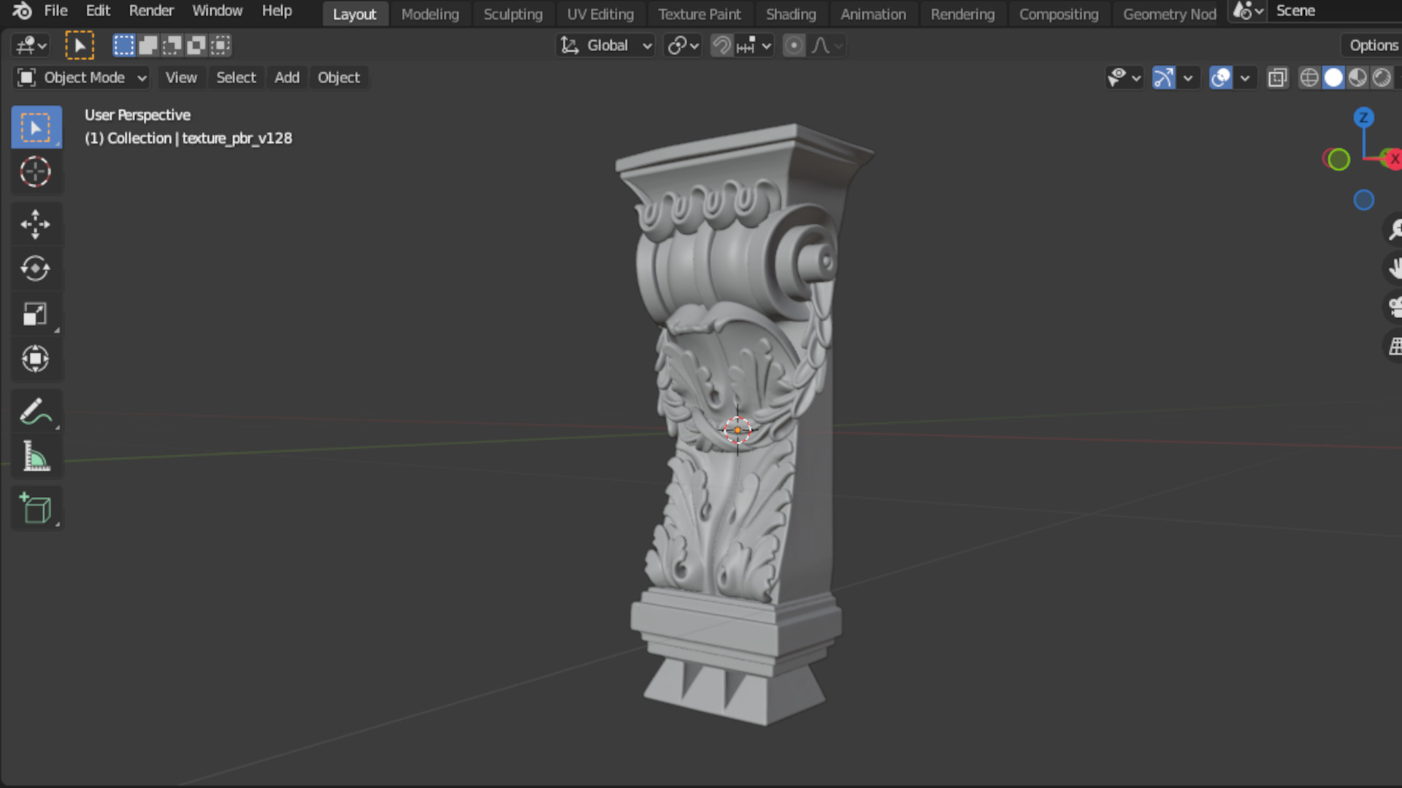Click the Options button

[x=1372, y=45]
